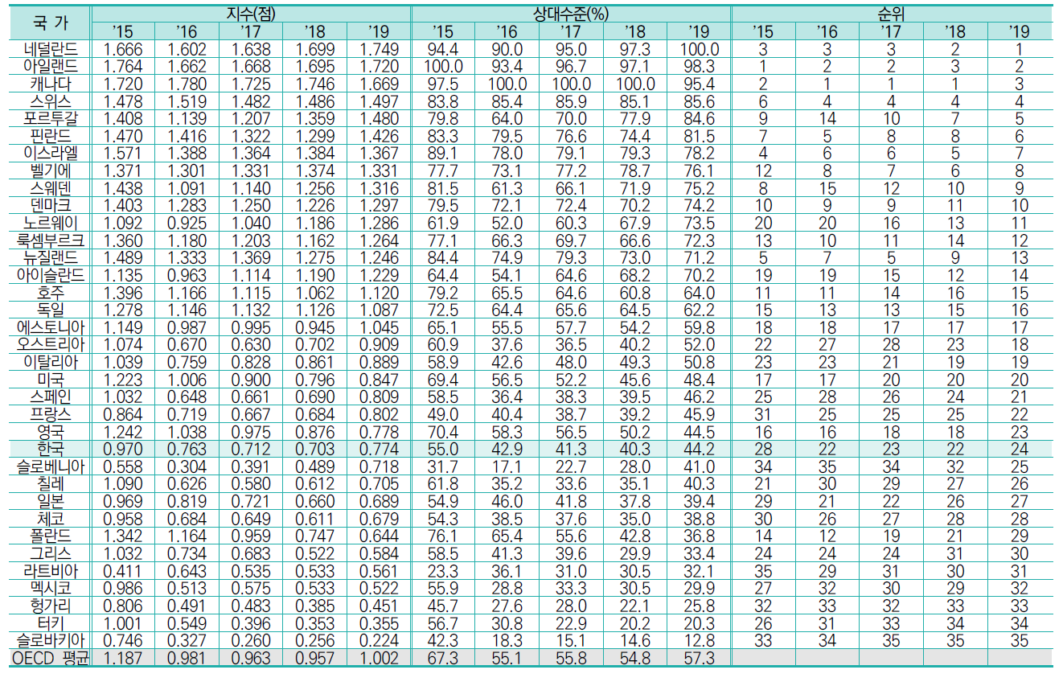
Task: Click 슬로바키아's 12.8 relative level cell
Action: click(x=699, y=640)
